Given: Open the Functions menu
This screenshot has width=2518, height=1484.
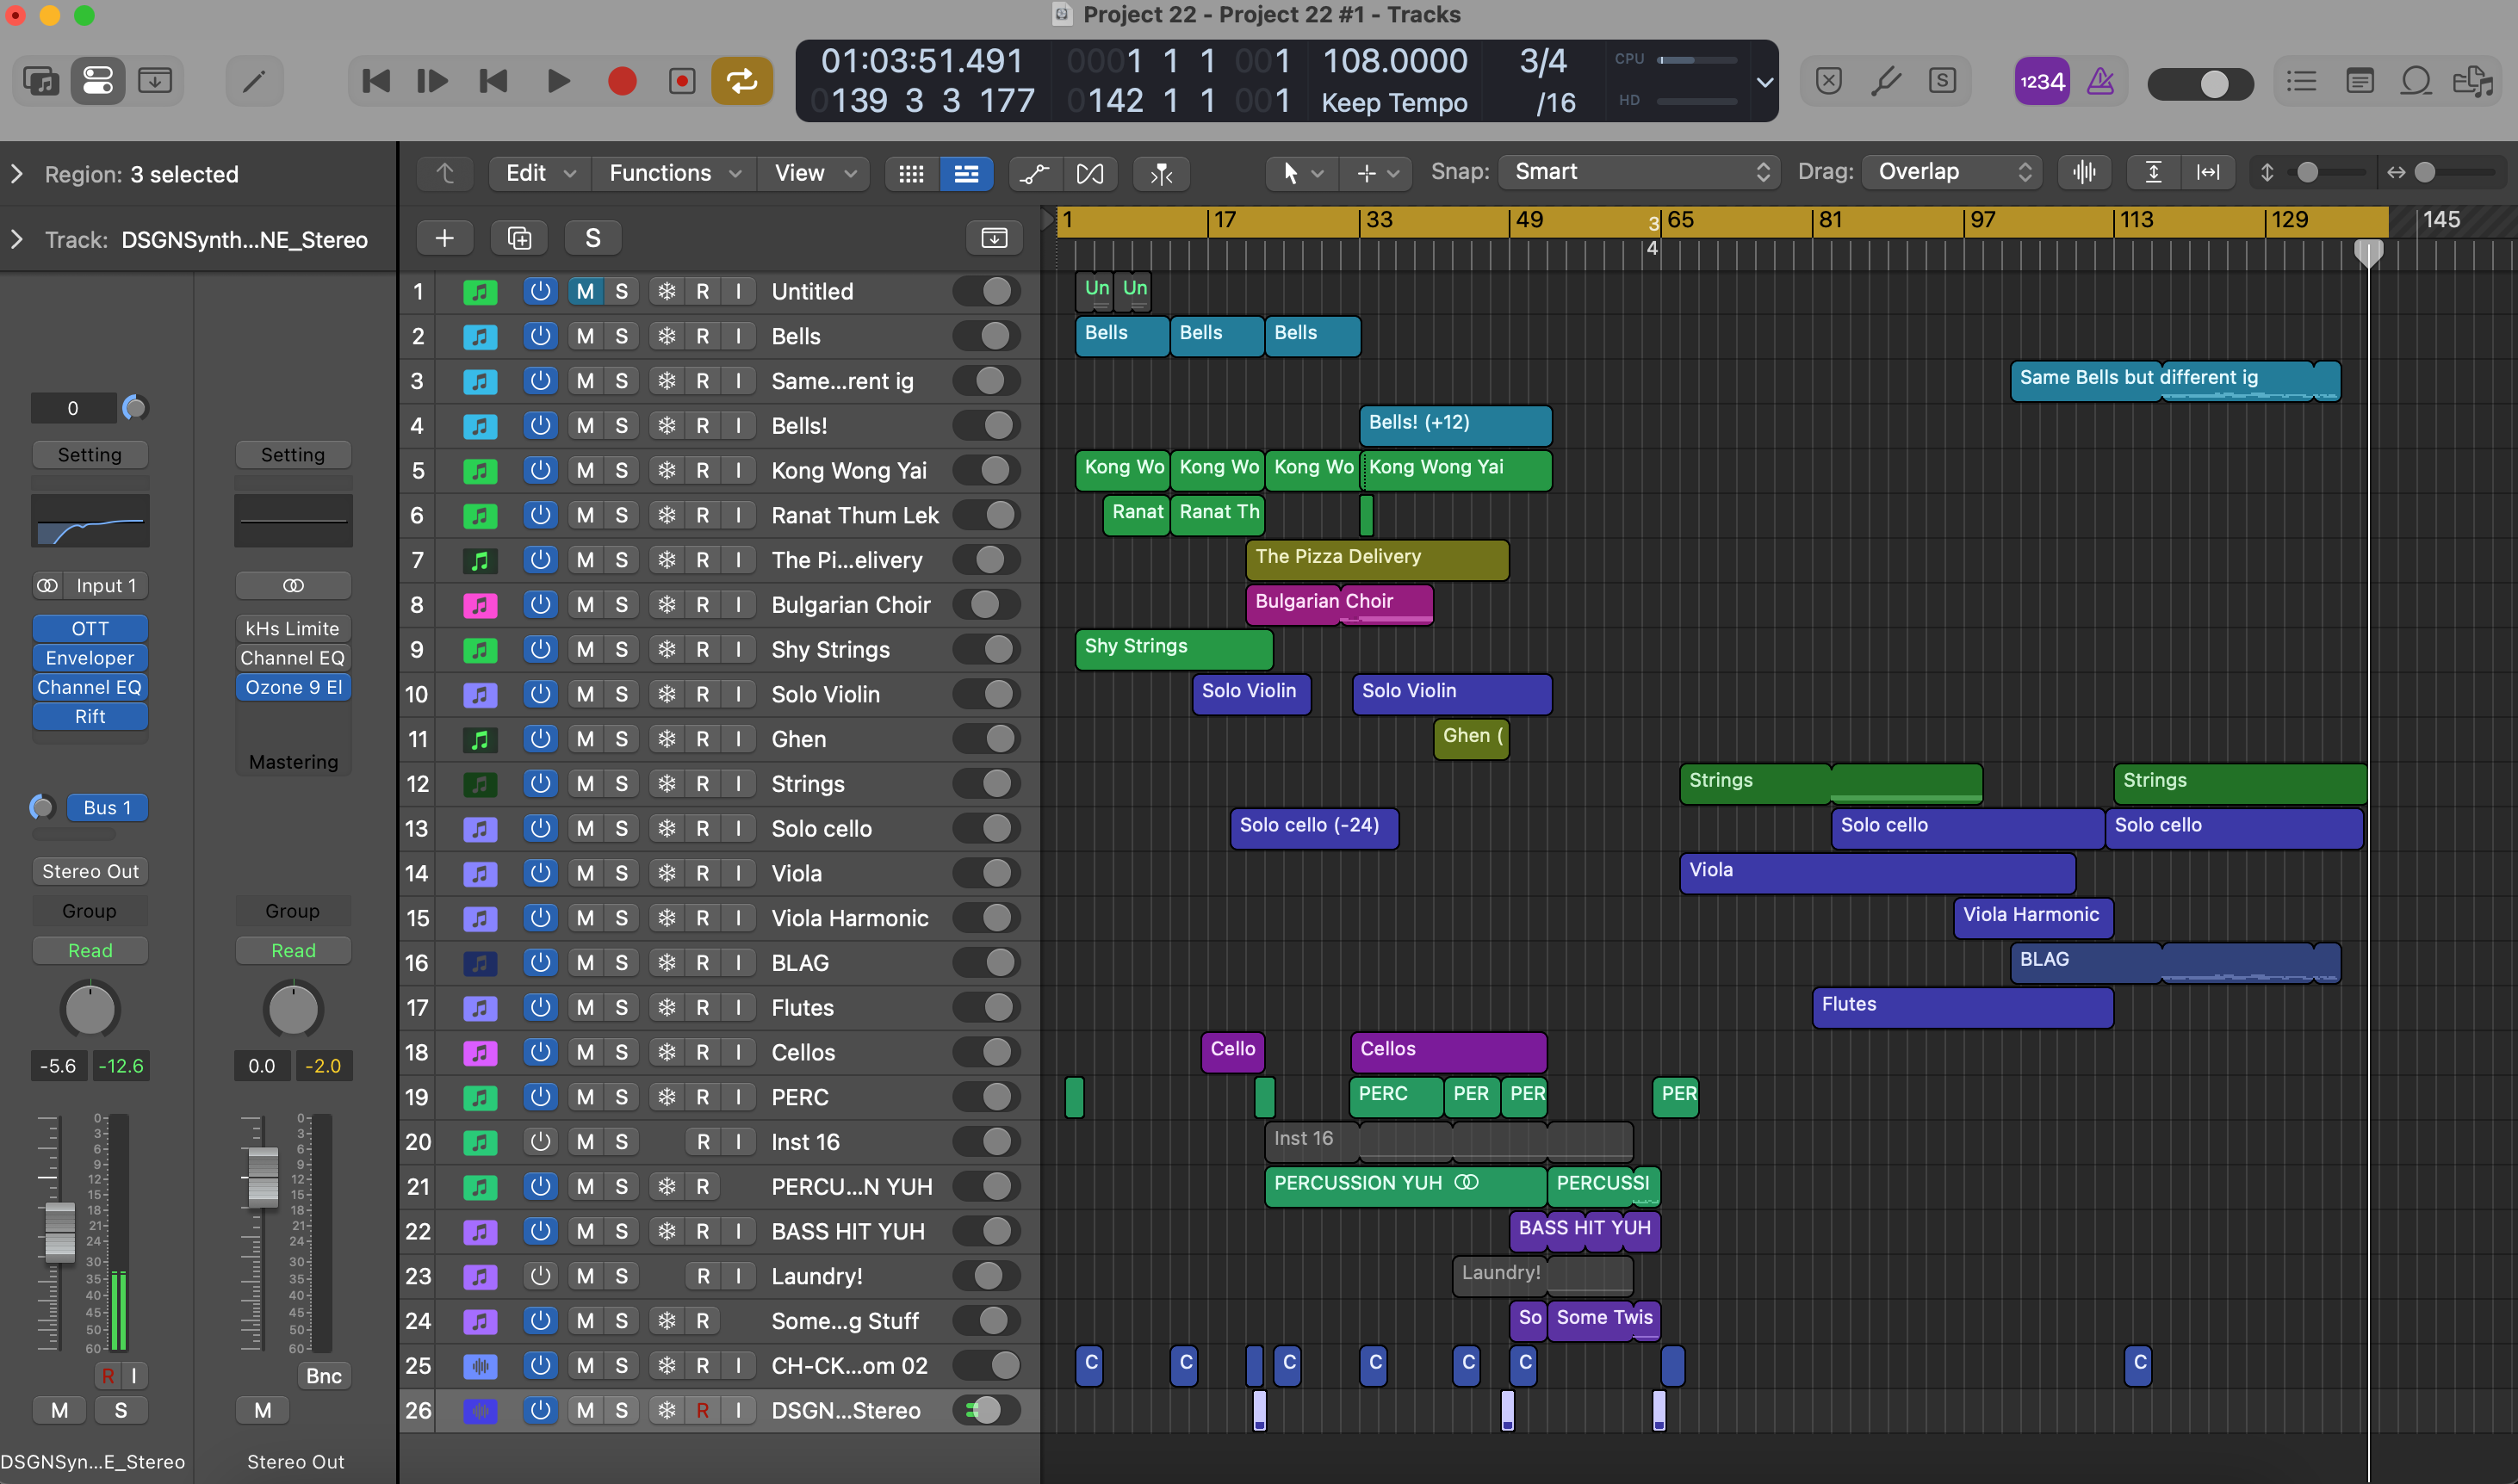Looking at the screenshot, I should (x=674, y=173).
